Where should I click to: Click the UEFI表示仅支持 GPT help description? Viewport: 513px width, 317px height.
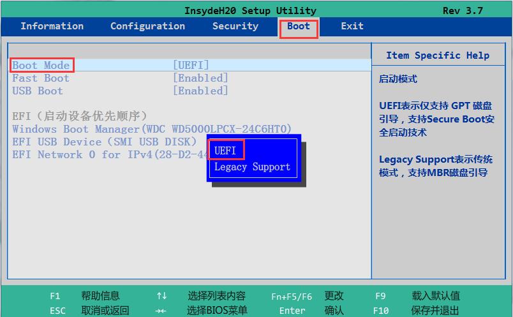(436, 119)
